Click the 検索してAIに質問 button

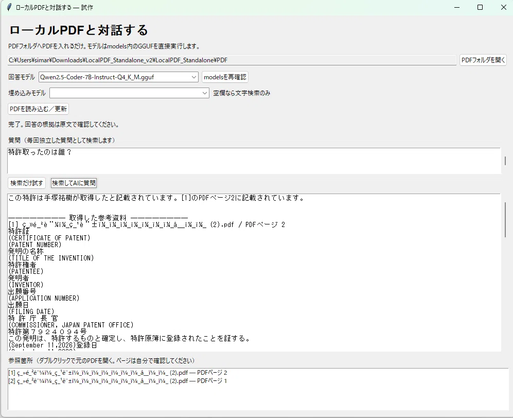coord(74,183)
